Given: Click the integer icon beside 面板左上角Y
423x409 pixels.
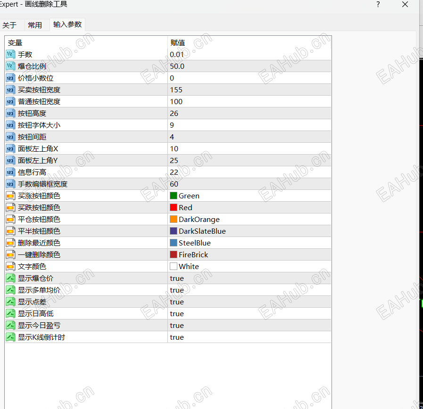Looking at the screenshot, I should pos(10,160).
